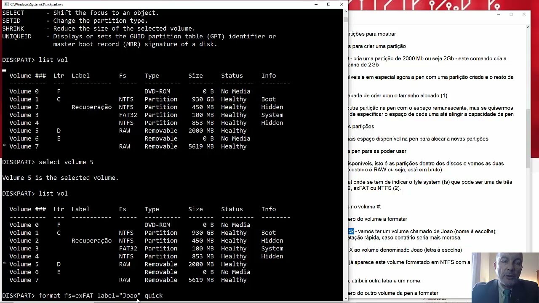Click the UNIQUEID help command line
The image size is (539, 303).
139,40
